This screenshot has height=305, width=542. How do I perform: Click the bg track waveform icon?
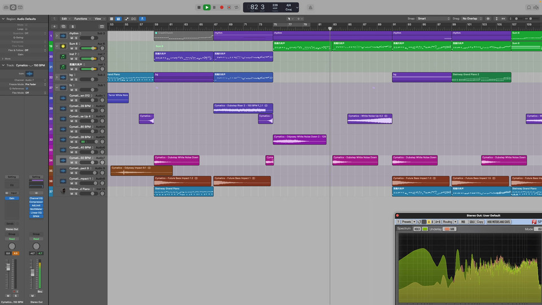coord(63,77)
